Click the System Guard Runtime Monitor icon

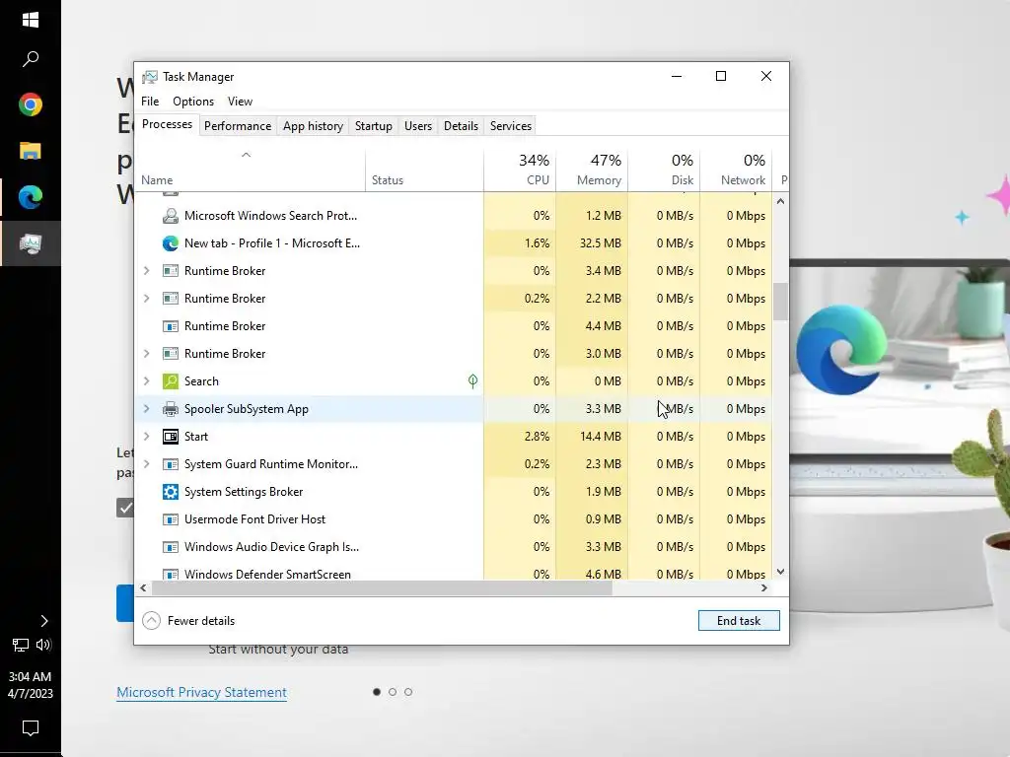(170, 464)
